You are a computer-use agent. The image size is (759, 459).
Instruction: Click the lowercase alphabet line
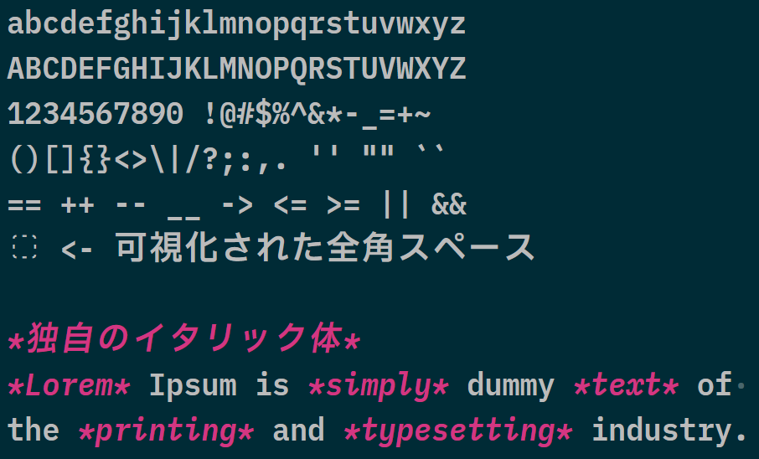point(236,24)
